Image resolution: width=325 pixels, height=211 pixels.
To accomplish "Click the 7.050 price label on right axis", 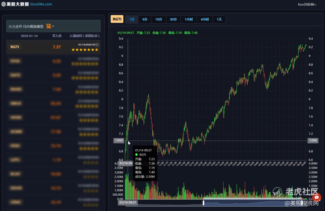I will coord(313,140).
